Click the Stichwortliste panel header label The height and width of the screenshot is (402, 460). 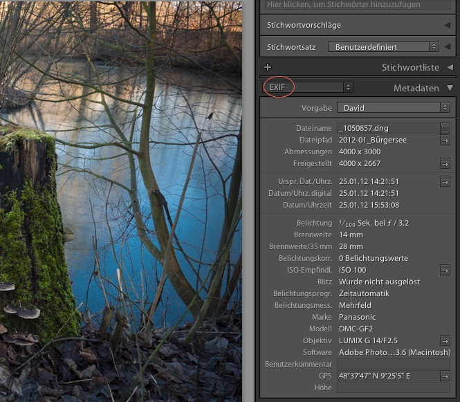[x=410, y=67]
